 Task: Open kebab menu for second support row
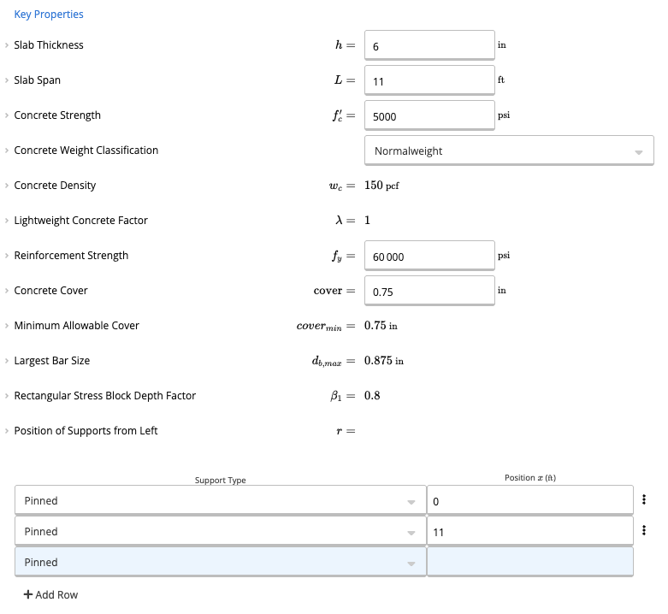tap(643, 531)
